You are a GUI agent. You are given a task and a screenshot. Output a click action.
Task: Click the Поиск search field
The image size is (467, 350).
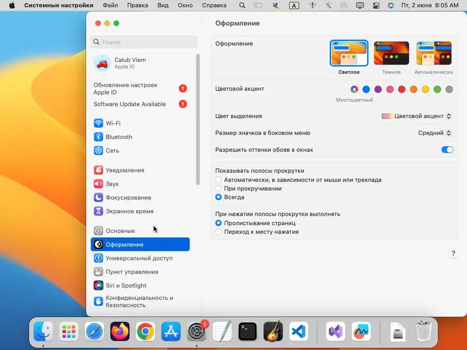click(144, 42)
